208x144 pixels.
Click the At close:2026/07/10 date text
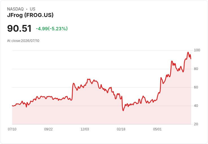click(23, 41)
